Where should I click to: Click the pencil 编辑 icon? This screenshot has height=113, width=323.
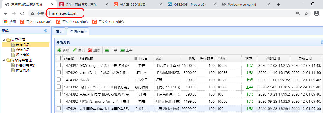tap(75, 50)
